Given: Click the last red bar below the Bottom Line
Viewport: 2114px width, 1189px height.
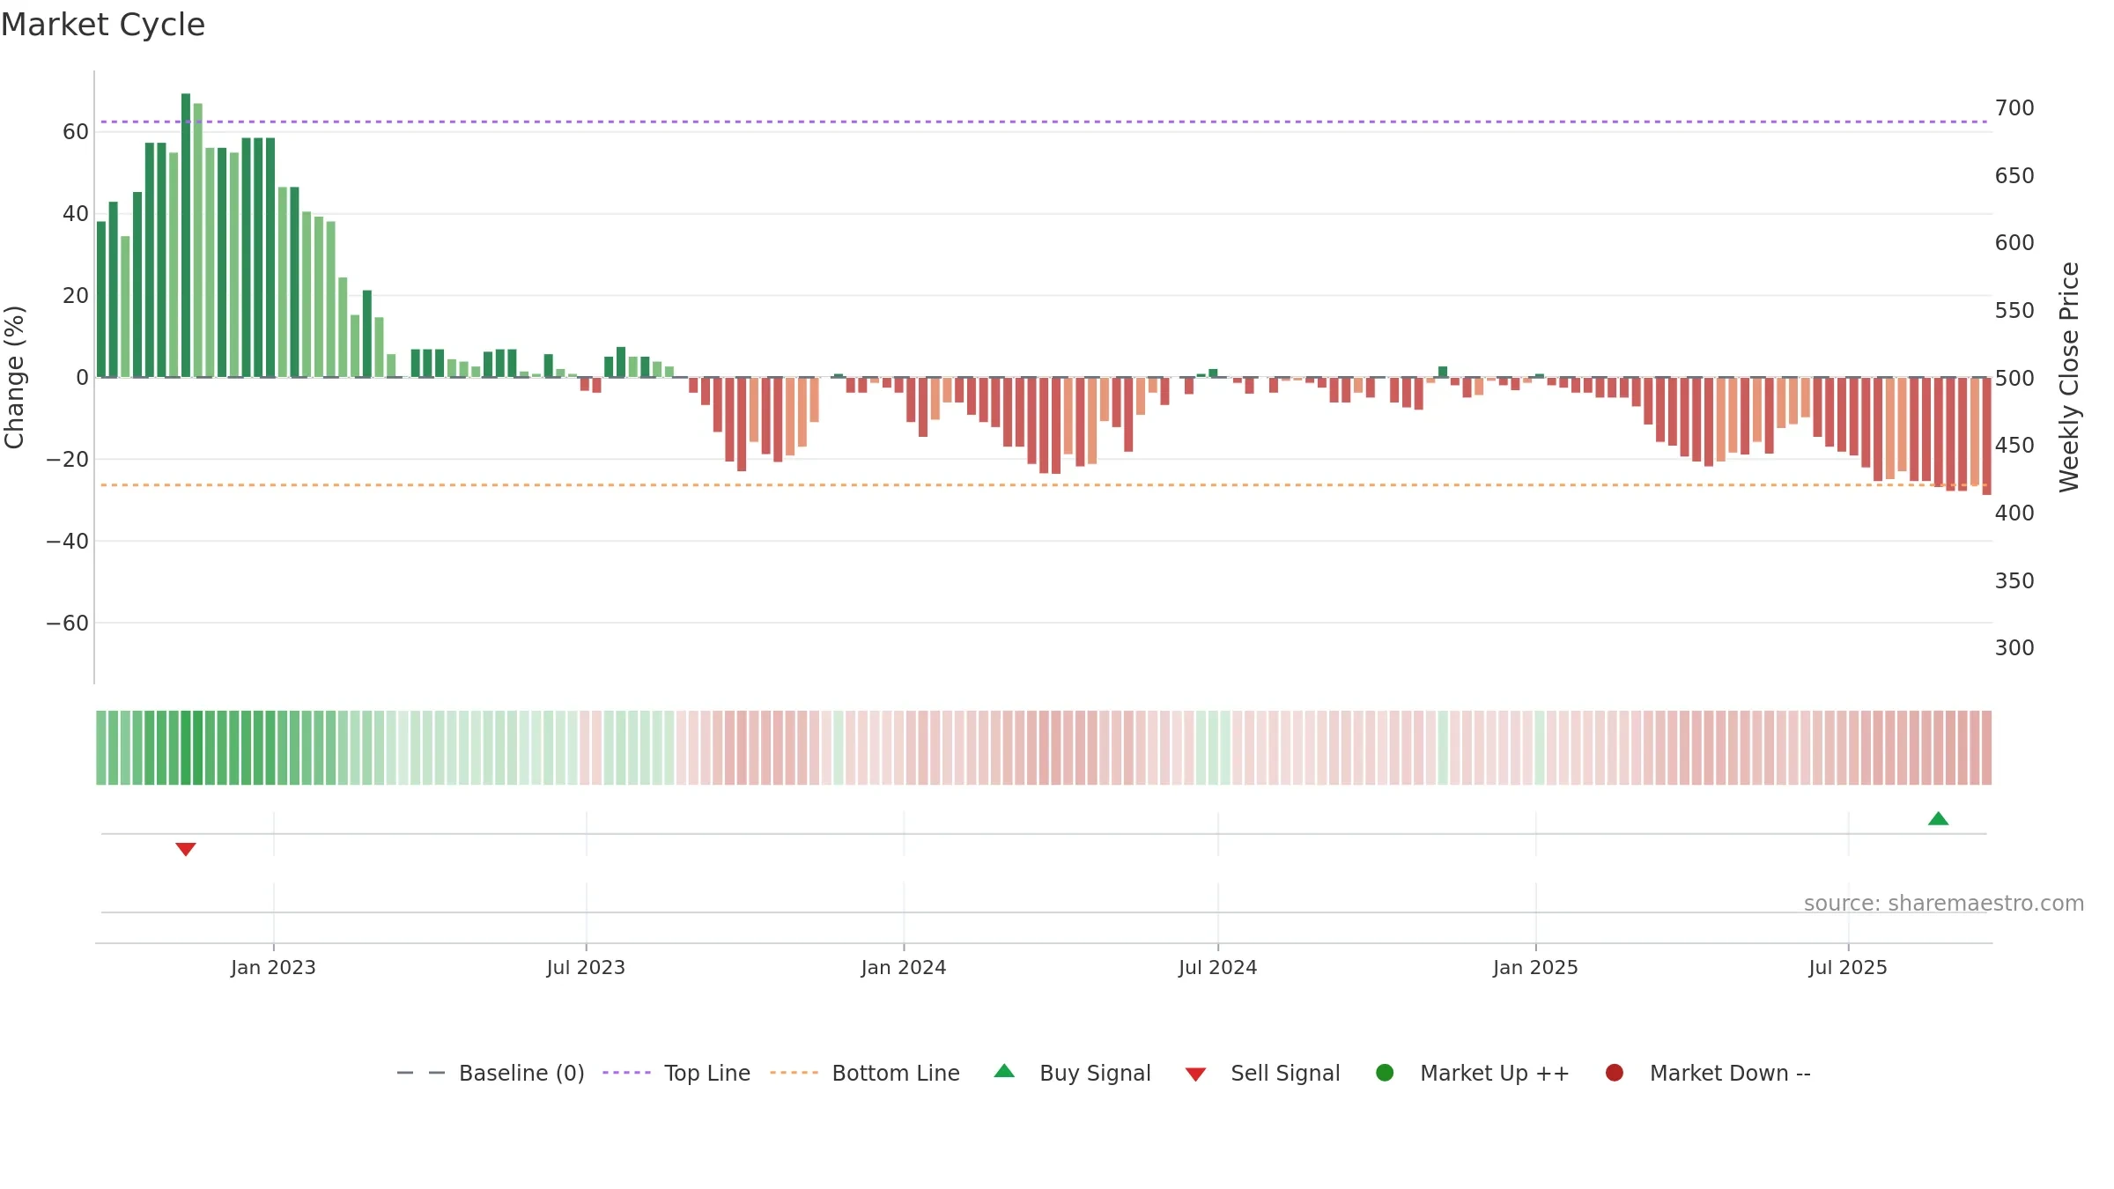Looking at the screenshot, I should point(1986,436).
